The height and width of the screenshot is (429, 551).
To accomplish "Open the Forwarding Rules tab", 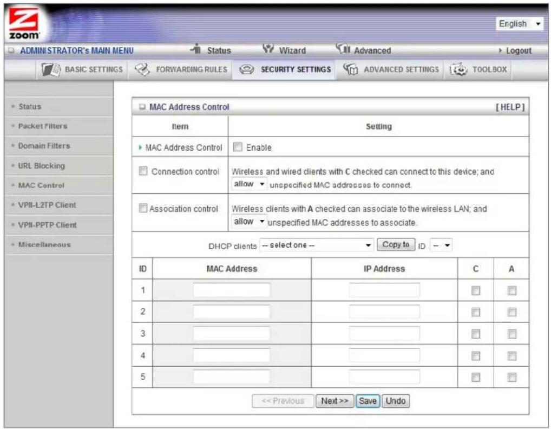I will tap(181, 69).
